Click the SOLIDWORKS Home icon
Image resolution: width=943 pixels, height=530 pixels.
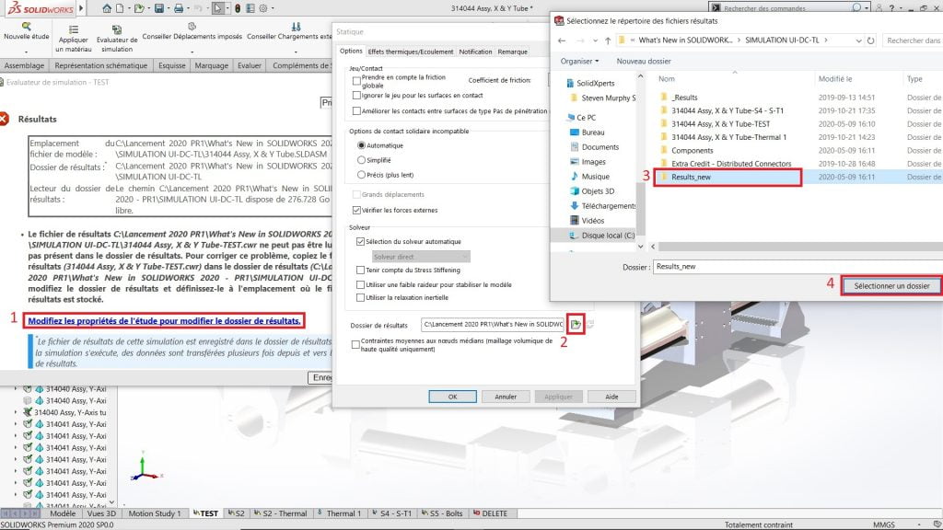pyautogui.click(x=107, y=8)
